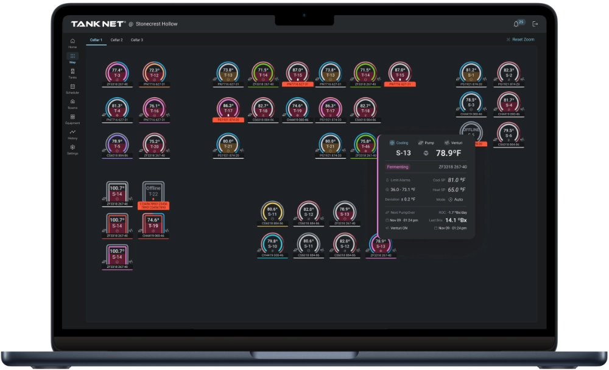Click the Fermenting status badge
The image size is (609, 370).
point(398,166)
